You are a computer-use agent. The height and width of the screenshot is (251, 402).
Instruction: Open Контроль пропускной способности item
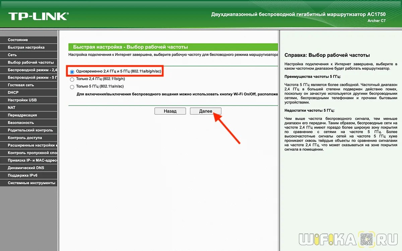pos(28,153)
